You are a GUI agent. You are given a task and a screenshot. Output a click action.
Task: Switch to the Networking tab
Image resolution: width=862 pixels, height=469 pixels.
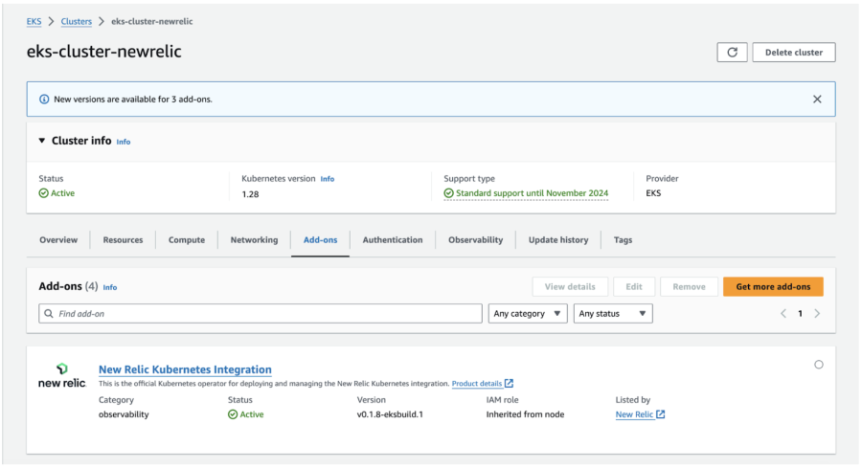[254, 240]
